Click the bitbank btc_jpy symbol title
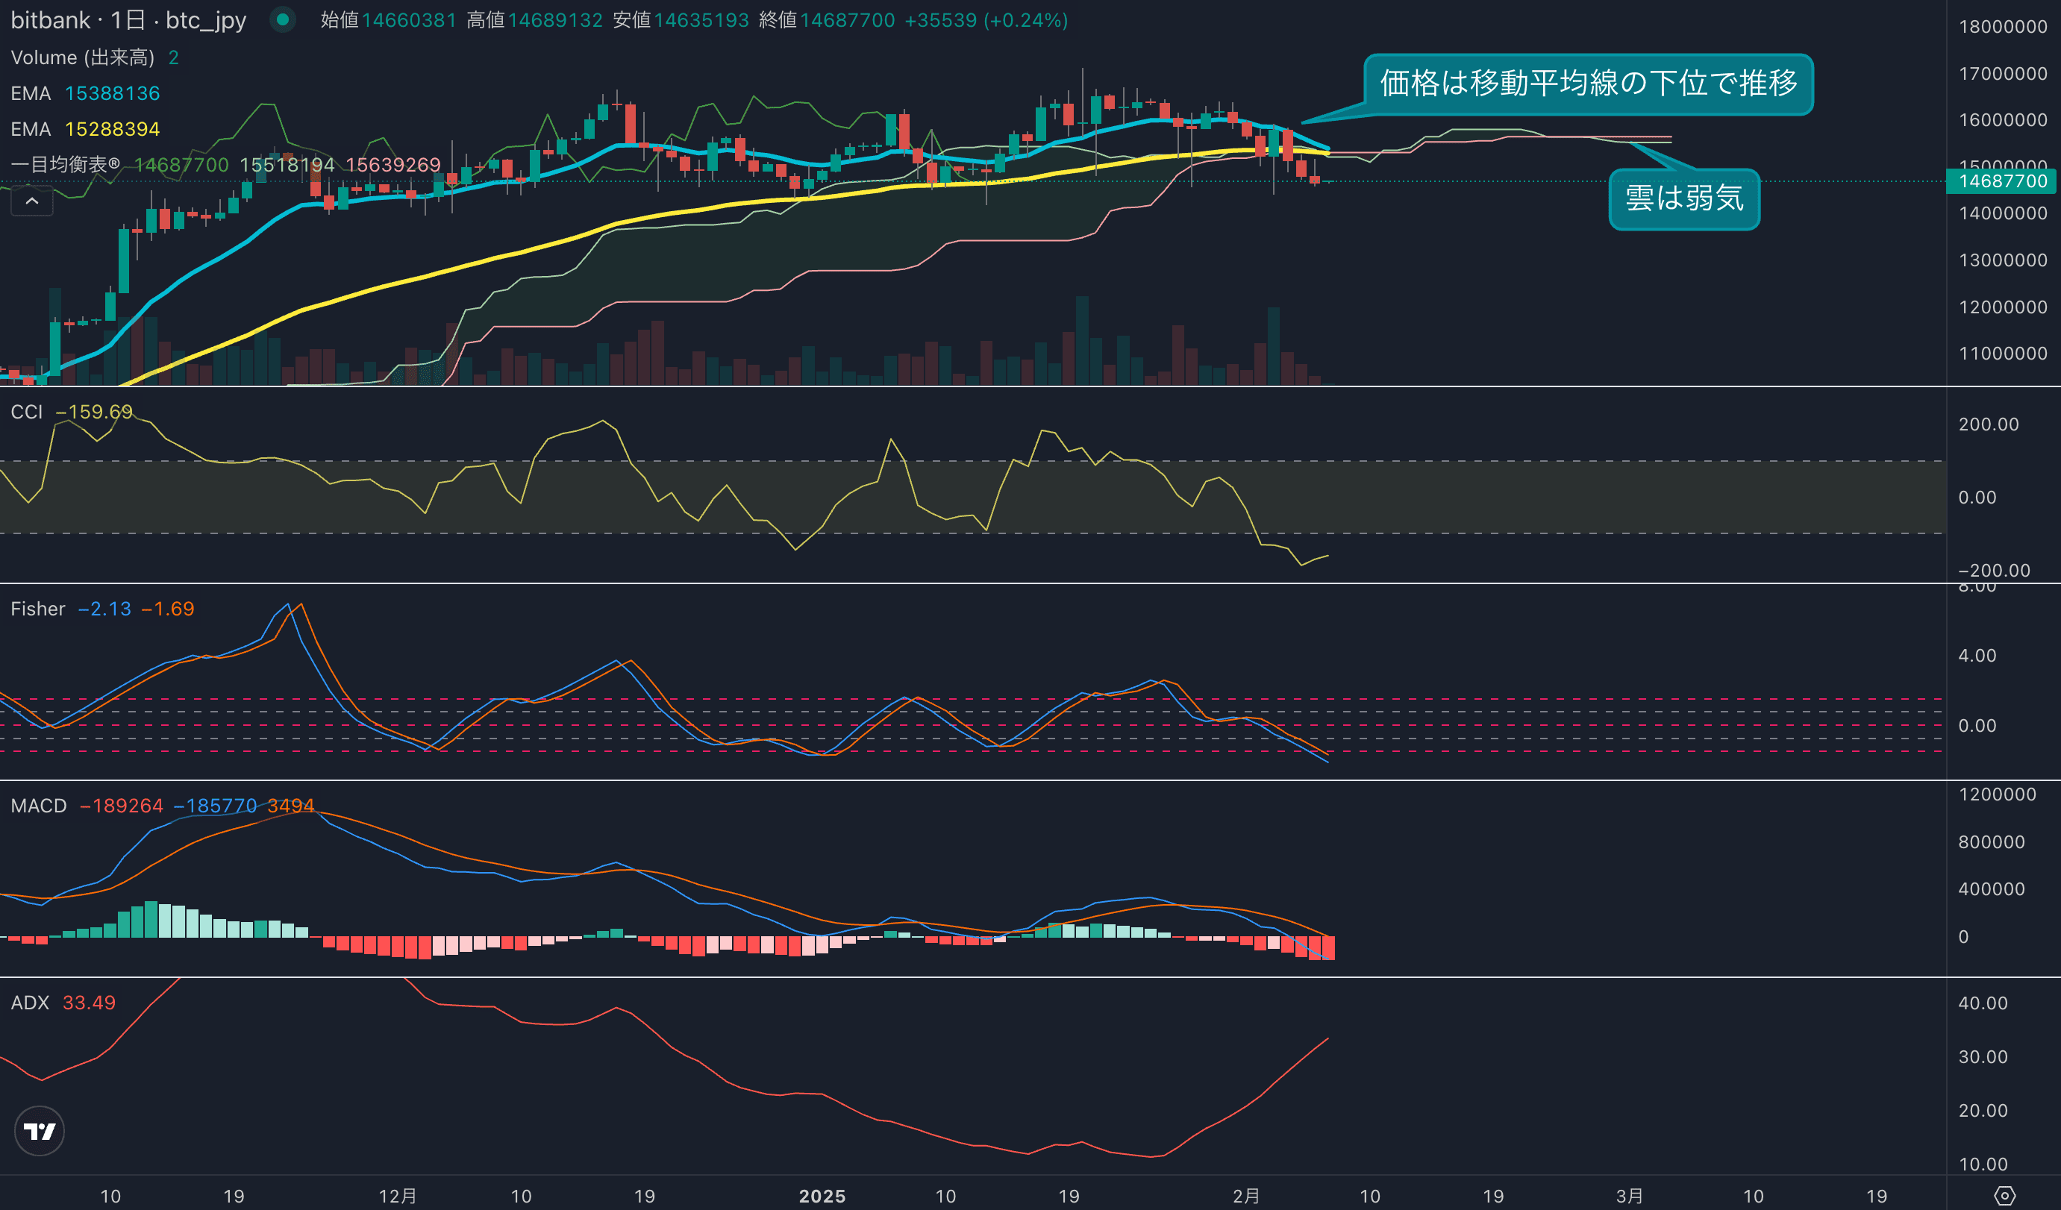Viewport: 2061px width, 1210px height. [x=128, y=19]
